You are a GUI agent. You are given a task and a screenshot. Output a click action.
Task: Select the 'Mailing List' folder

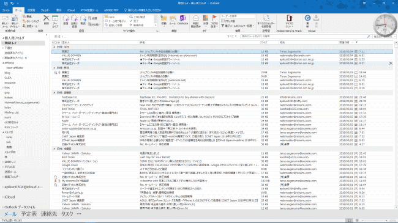pos(12,112)
